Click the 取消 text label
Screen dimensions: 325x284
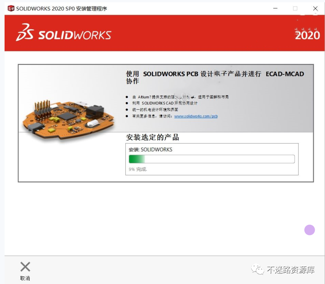(25, 278)
